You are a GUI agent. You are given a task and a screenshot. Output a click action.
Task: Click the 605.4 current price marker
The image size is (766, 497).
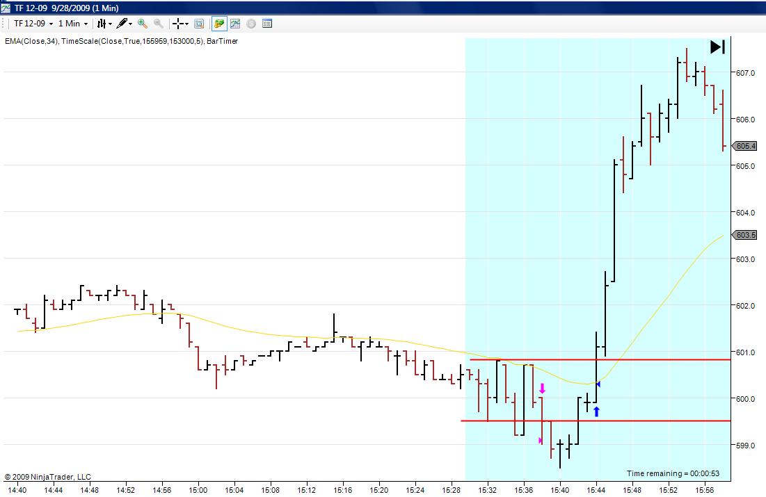coord(745,146)
